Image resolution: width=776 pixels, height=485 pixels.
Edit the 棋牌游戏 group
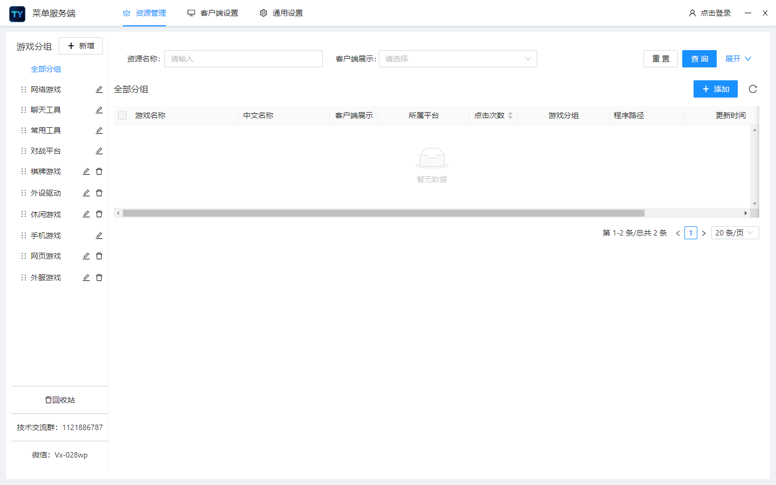coord(86,171)
